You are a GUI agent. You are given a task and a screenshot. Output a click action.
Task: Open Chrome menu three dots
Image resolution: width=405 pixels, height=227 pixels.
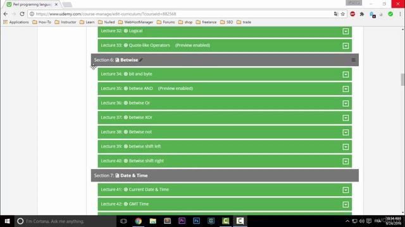click(x=400, y=14)
